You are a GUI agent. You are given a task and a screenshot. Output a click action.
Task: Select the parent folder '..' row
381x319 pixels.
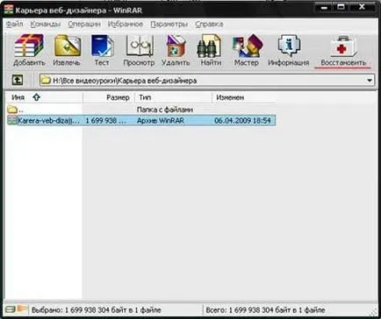click(141, 110)
